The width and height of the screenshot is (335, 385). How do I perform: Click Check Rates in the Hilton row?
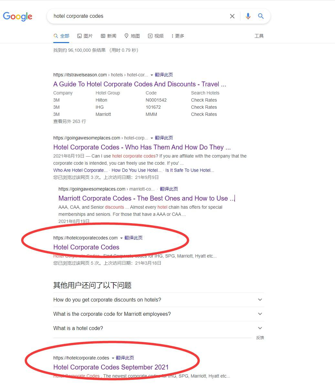pos(204,100)
